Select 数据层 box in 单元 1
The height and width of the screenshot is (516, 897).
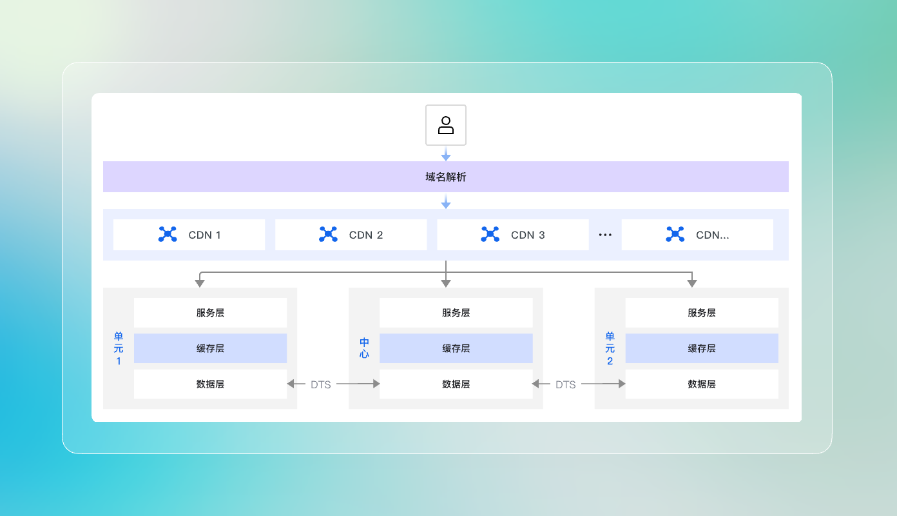211,384
